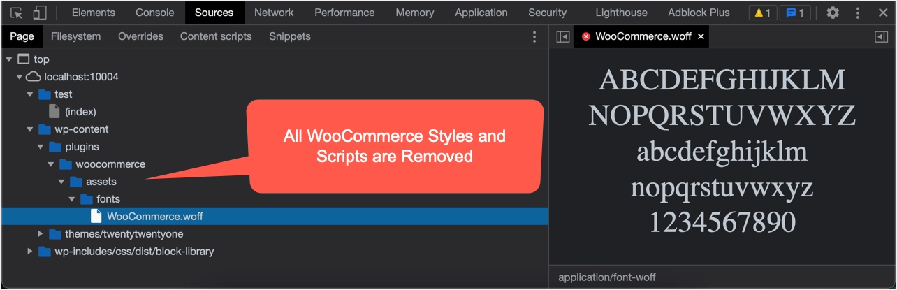
Task: Switch to the Filesystem navigator tab
Action: point(76,36)
